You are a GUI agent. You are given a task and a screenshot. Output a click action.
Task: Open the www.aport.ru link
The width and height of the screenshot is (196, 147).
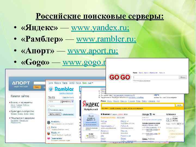[93, 51]
